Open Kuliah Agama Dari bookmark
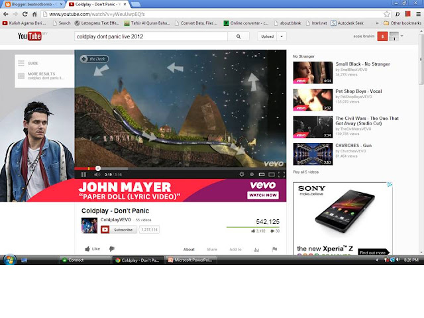 [25, 23]
